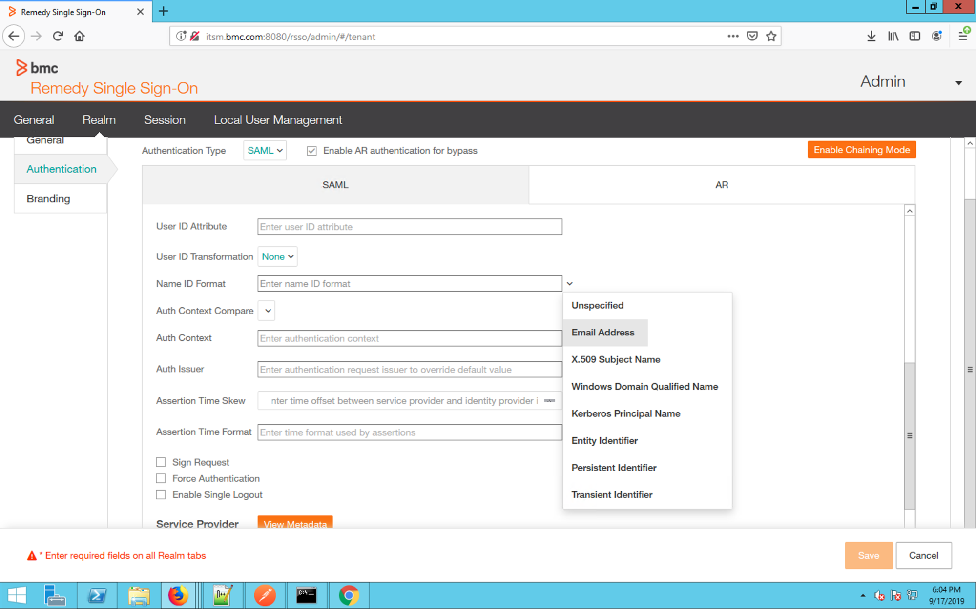
Task: Open PowerShell from the taskbar
Action: pos(97,595)
